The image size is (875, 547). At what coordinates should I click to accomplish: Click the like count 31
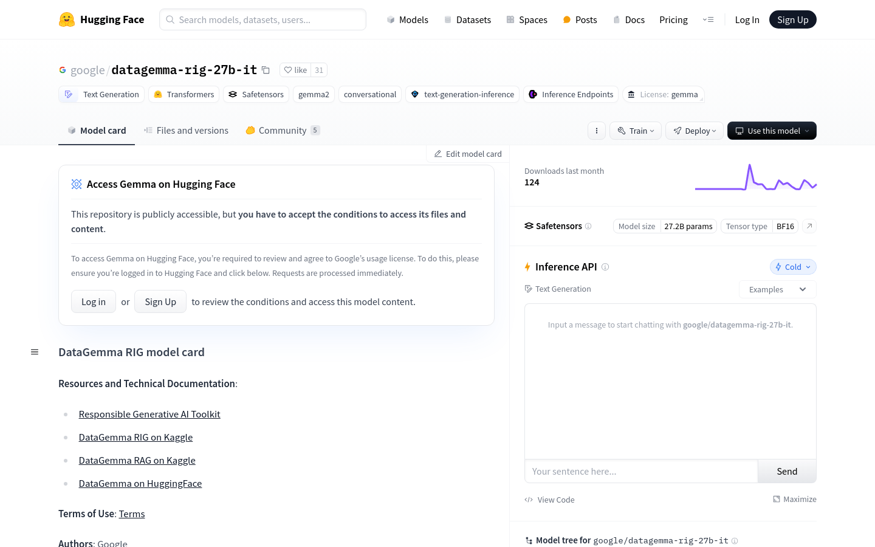(319, 70)
